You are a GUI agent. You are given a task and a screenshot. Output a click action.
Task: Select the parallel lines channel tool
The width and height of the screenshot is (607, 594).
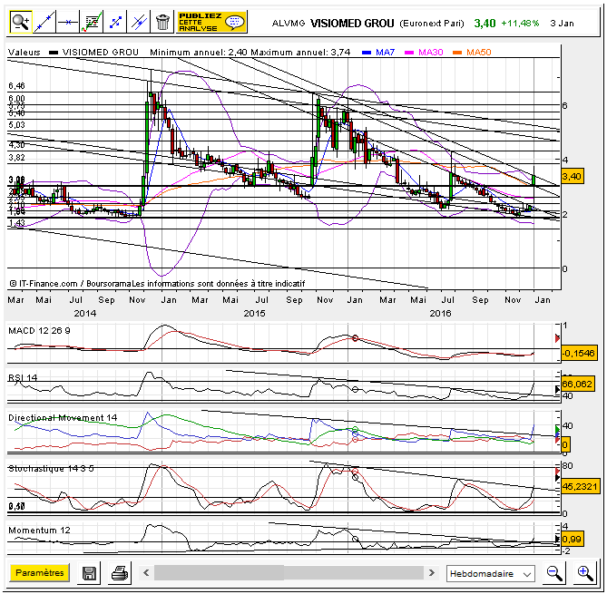pyautogui.click(x=139, y=22)
